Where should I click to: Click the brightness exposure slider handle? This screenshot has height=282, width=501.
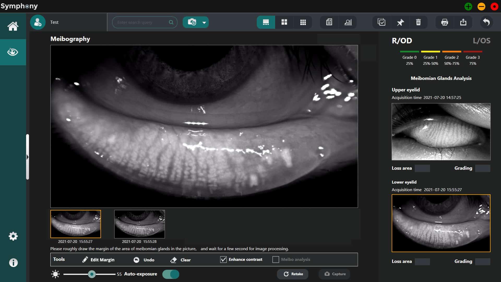[x=92, y=274]
